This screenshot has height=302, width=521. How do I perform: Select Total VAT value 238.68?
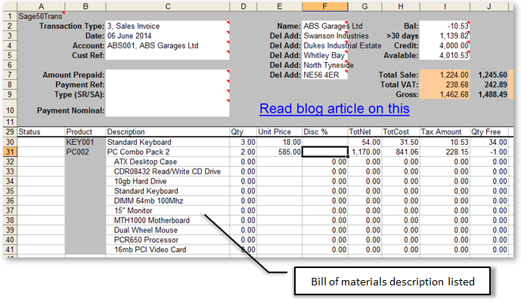click(x=445, y=85)
